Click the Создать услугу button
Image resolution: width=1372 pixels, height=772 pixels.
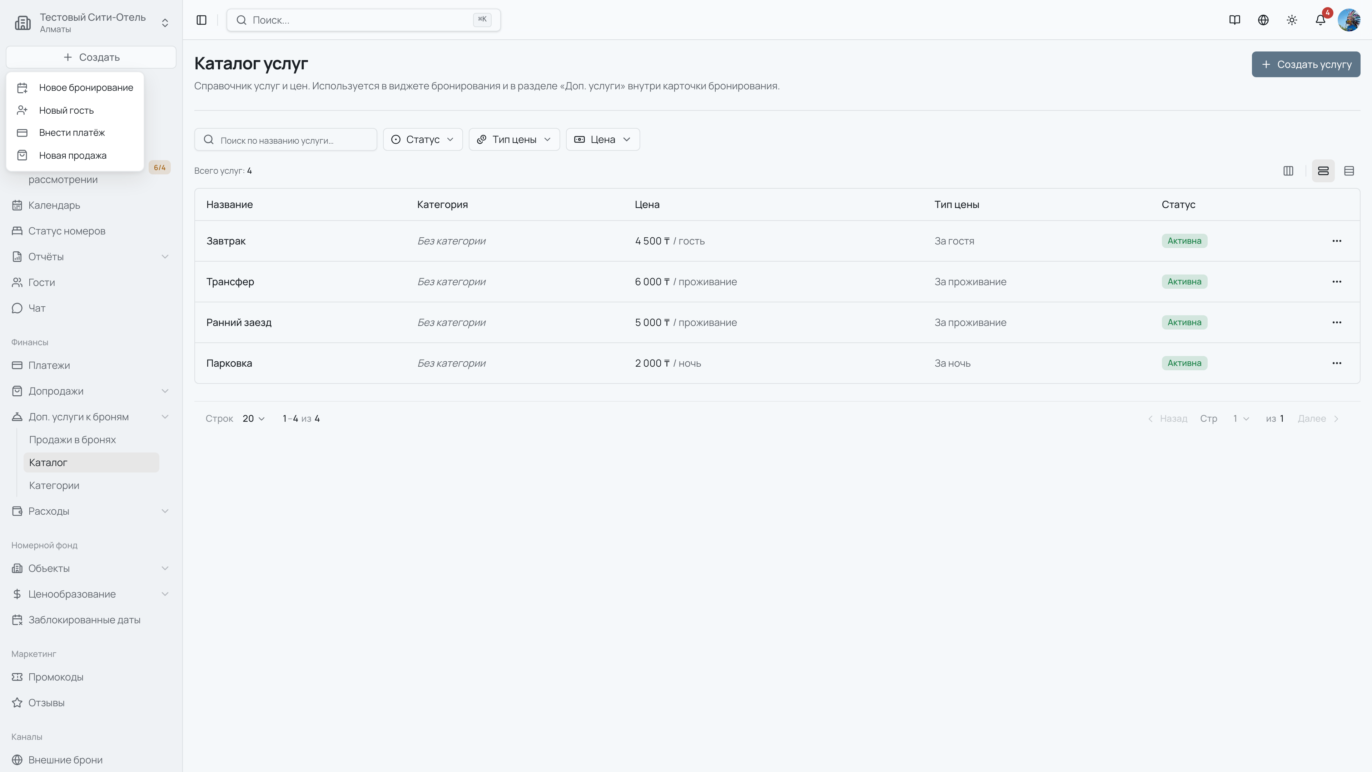pyautogui.click(x=1306, y=64)
